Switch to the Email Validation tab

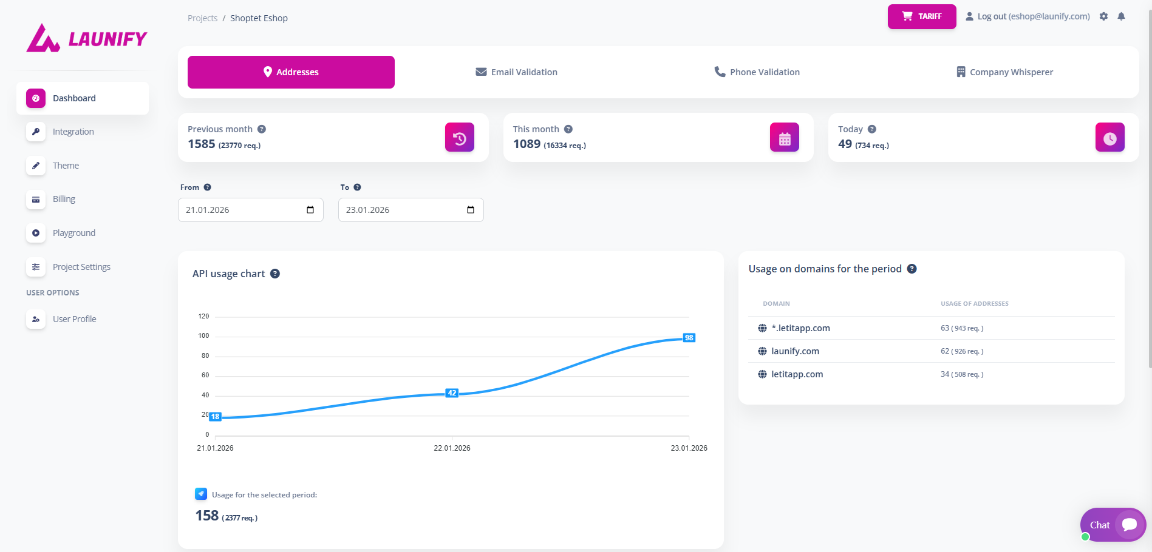[x=516, y=72]
